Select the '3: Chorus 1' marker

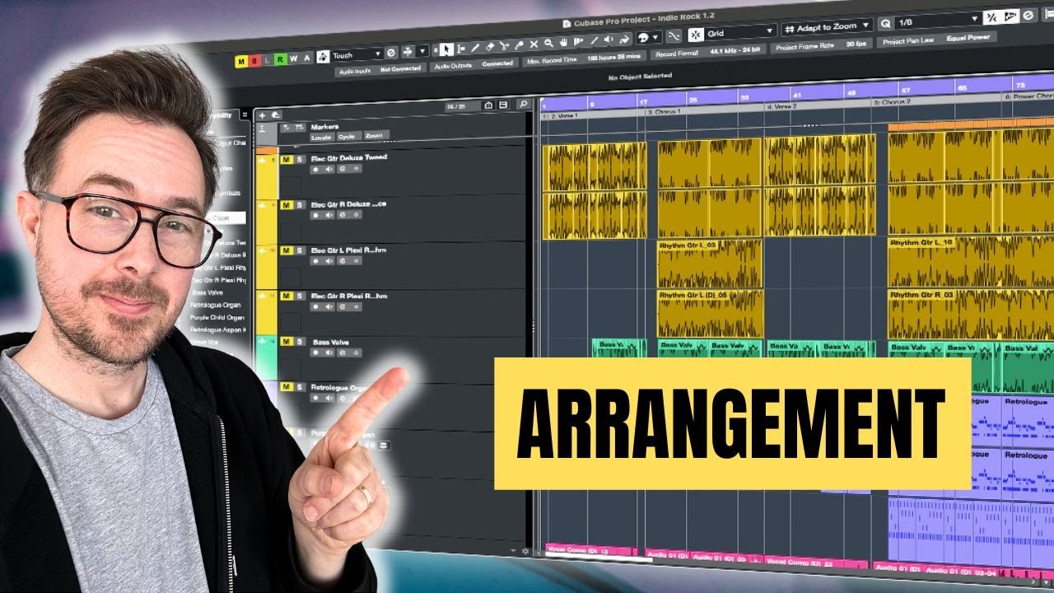tap(665, 111)
